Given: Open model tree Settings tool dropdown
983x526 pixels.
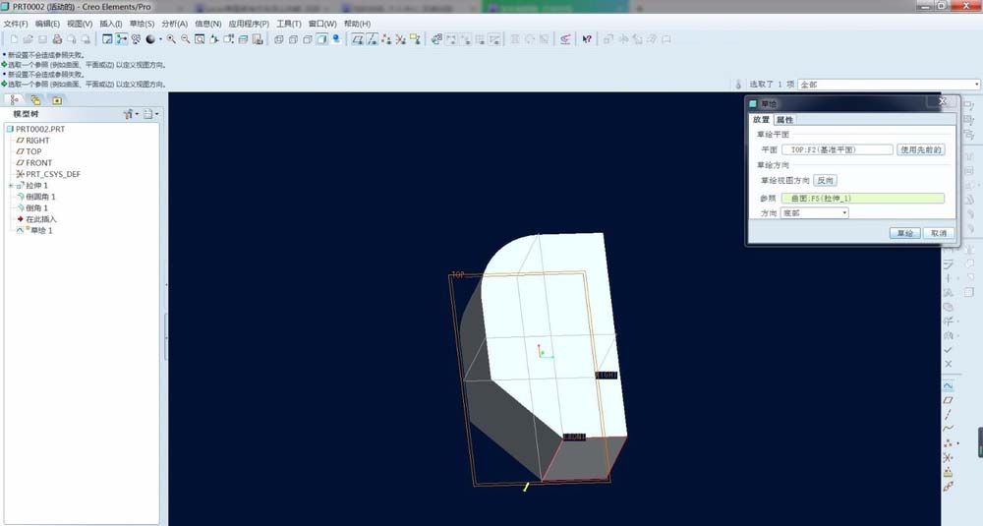Looking at the screenshot, I should [x=131, y=114].
